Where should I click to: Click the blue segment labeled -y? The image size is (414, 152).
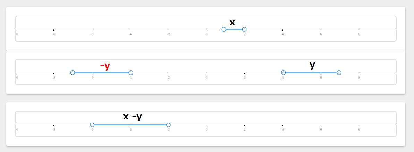[102, 73]
